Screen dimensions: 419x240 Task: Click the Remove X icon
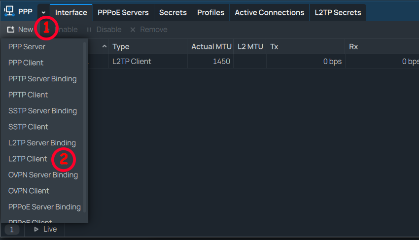133,30
